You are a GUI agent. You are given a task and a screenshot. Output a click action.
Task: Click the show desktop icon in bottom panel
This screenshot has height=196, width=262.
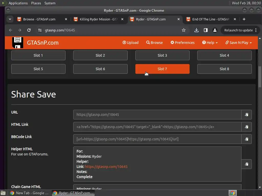point(3,193)
